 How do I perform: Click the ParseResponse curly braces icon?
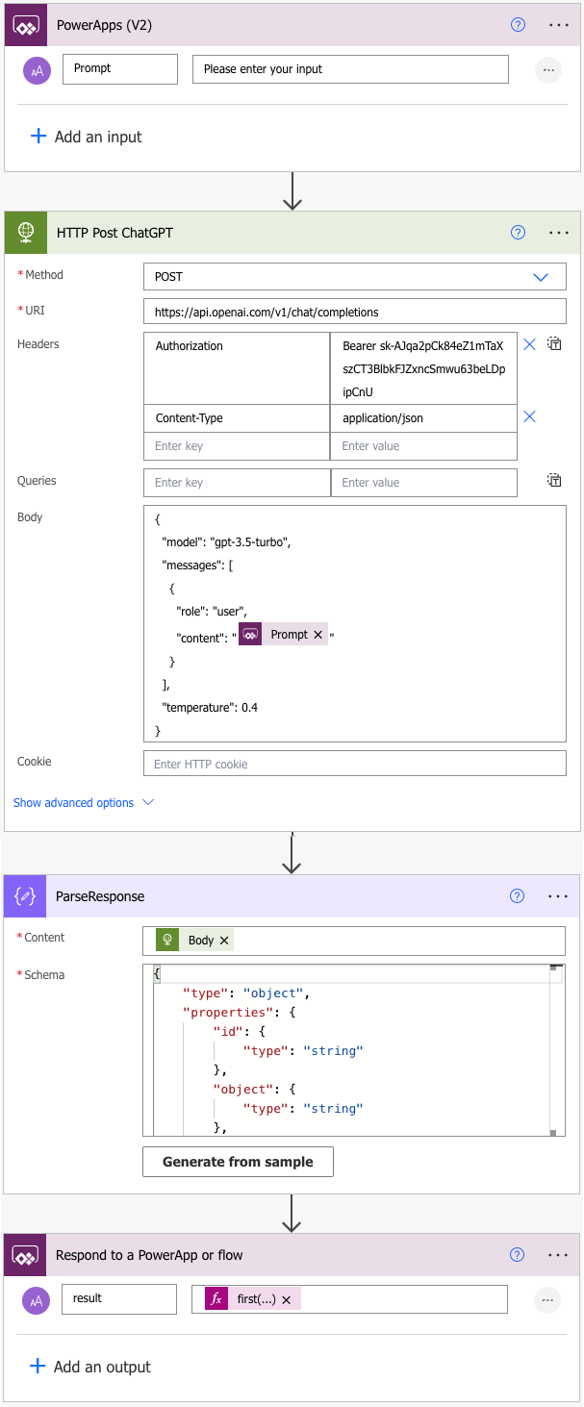pyautogui.click(x=24, y=896)
